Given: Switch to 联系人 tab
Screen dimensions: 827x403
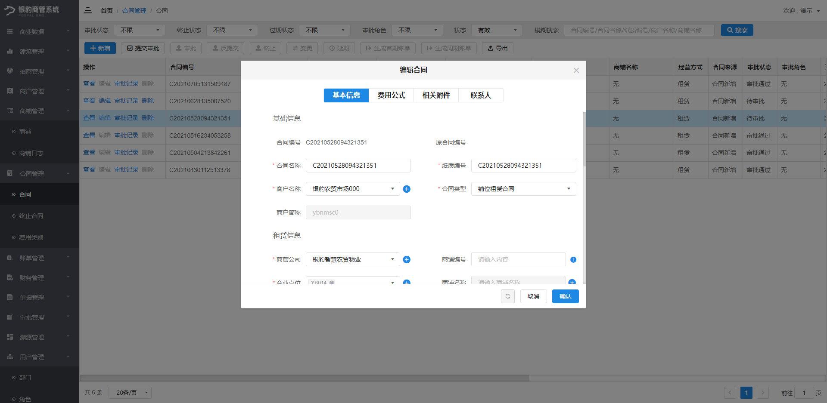Looking at the screenshot, I should tap(481, 95).
